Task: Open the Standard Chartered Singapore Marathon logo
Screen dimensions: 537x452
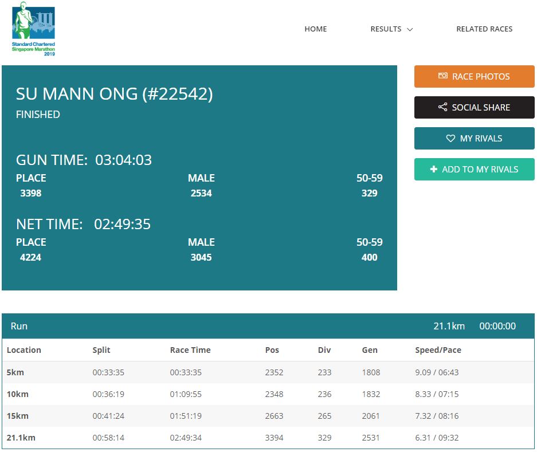Action: click(x=32, y=30)
